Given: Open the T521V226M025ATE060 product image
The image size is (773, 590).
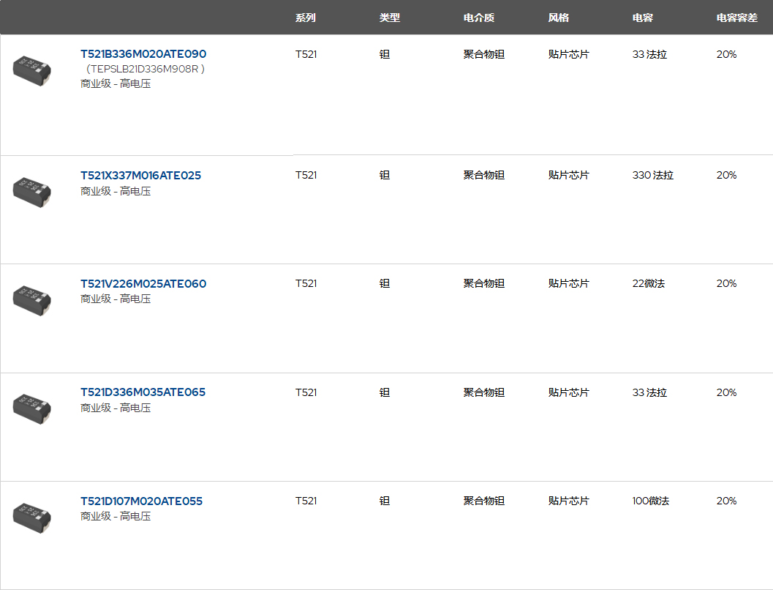Looking at the screenshot, I should click(x=31, y=298).
